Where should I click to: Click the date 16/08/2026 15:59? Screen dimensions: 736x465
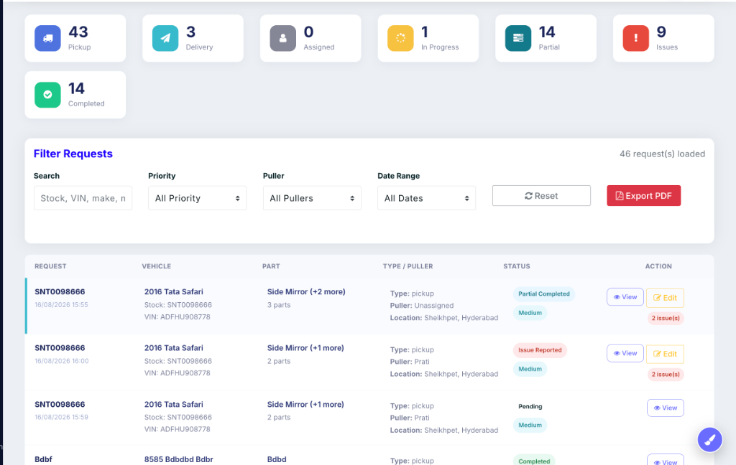click(61, 417)
